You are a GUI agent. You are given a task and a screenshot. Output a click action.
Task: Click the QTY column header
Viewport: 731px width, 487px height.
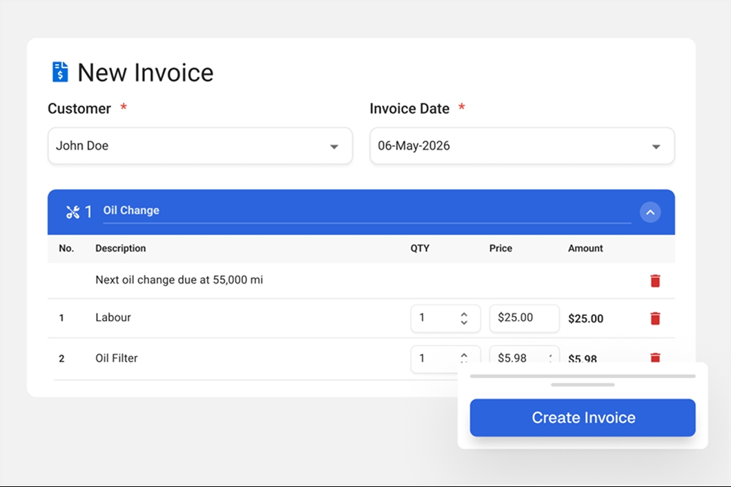coord(420,248)
